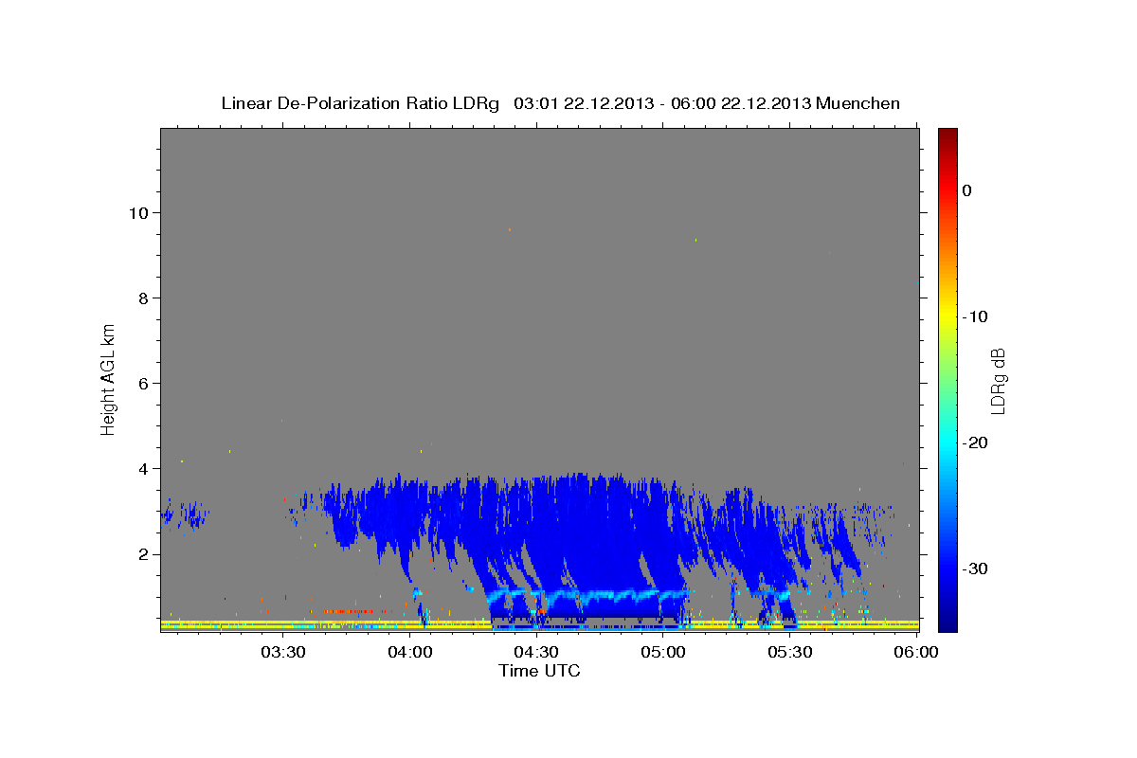This screenshot has width=1137, height=758.
Task: Click the 05:00 time tick label
Action: pos(663,652)
